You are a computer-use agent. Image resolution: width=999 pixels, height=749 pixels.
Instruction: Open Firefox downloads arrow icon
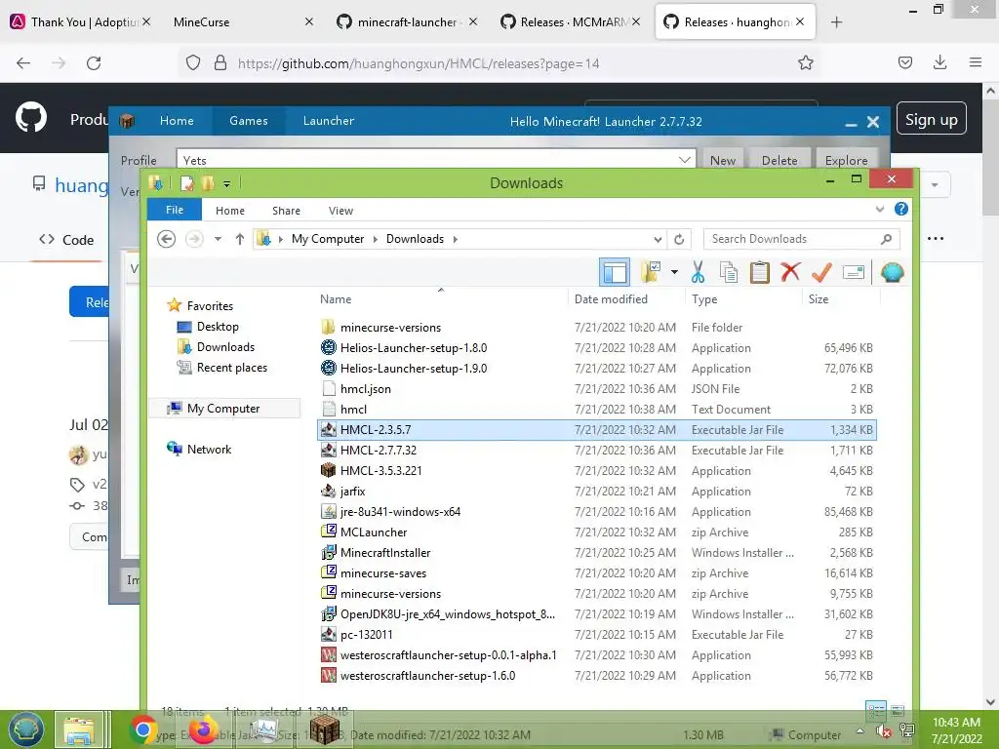(939, 62)
